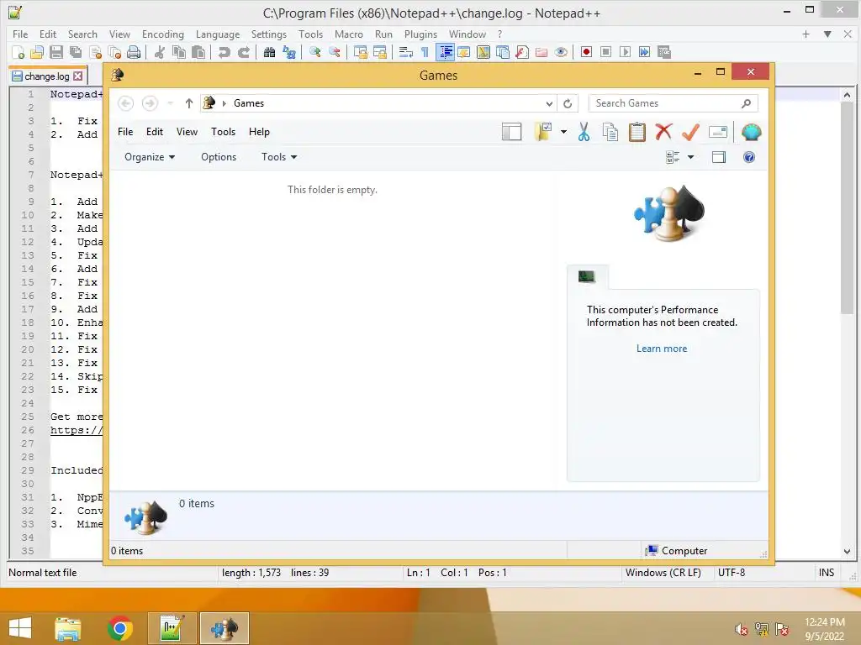Click the Zoom In magnifier in Notepad++
The height and width of the screenshot is (645, 861).
coord(315,52)
